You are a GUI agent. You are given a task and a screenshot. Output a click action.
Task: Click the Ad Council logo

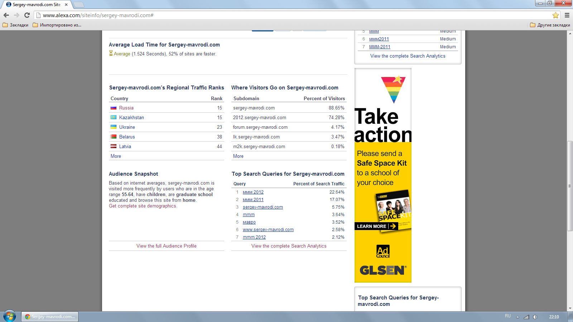click(x=383, y=252)
